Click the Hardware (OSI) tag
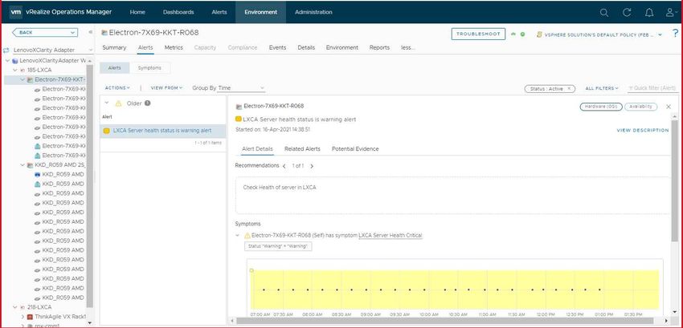The height and width of the screenshot is (328, 683). pyautogui.click(x=601, y=107)
